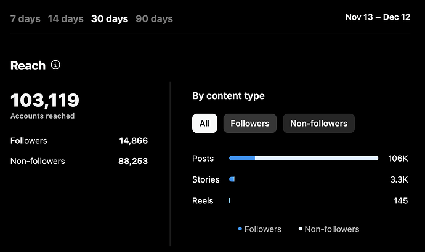
Task: Click the Posts content type label
Action: [203, 159]
